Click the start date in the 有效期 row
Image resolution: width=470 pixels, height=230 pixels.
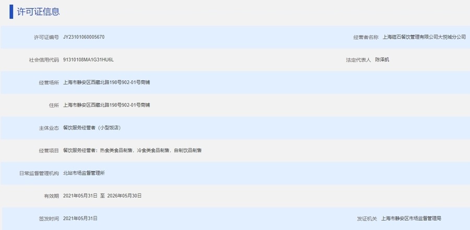click(80, 196)
